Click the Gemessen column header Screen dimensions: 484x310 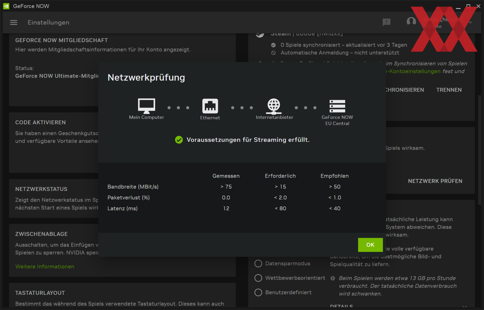tap(226, 176)
